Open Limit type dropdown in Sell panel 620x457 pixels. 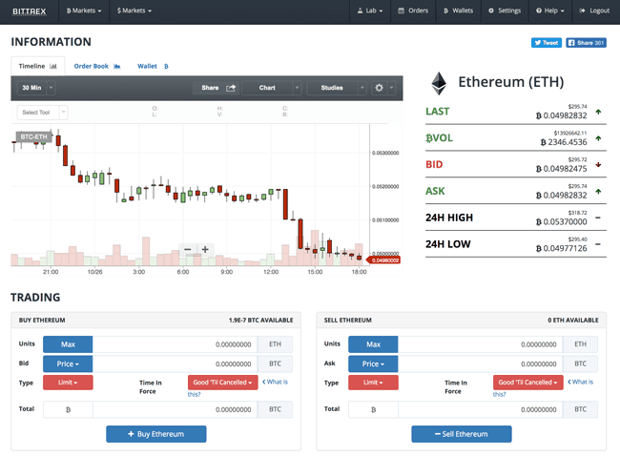coord(373,383)
